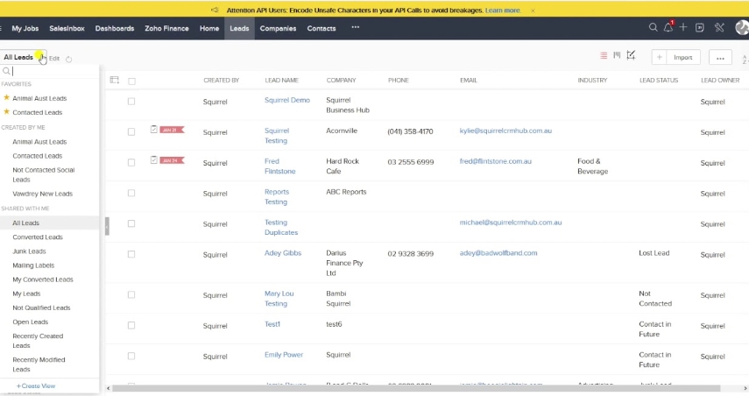Sort by LEAD NAME column header
This screenshot has width=749, height=396.
tap(281, 81)
